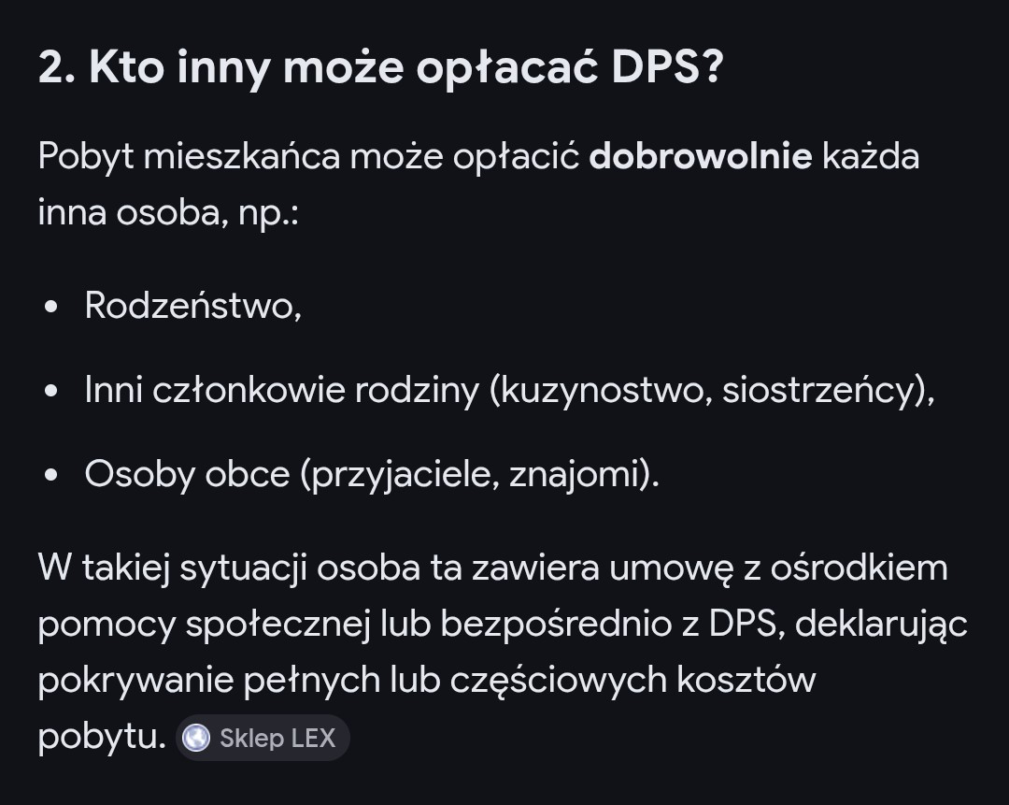This screenshot has height=805, width=1009.
Task: Click the word 'pobytu.' before the chip
Action: (103, 738)
